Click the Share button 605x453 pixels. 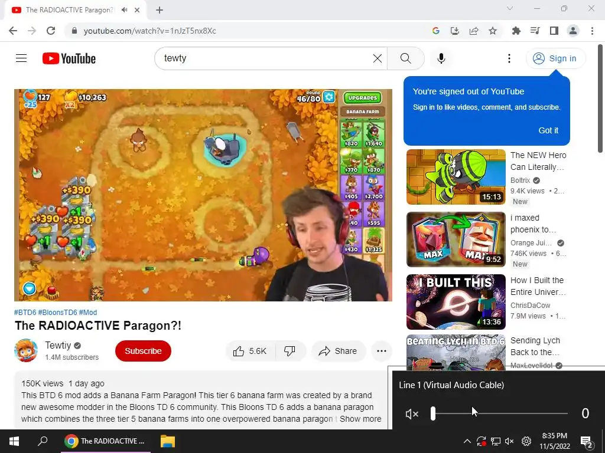[x=338, y=351]
